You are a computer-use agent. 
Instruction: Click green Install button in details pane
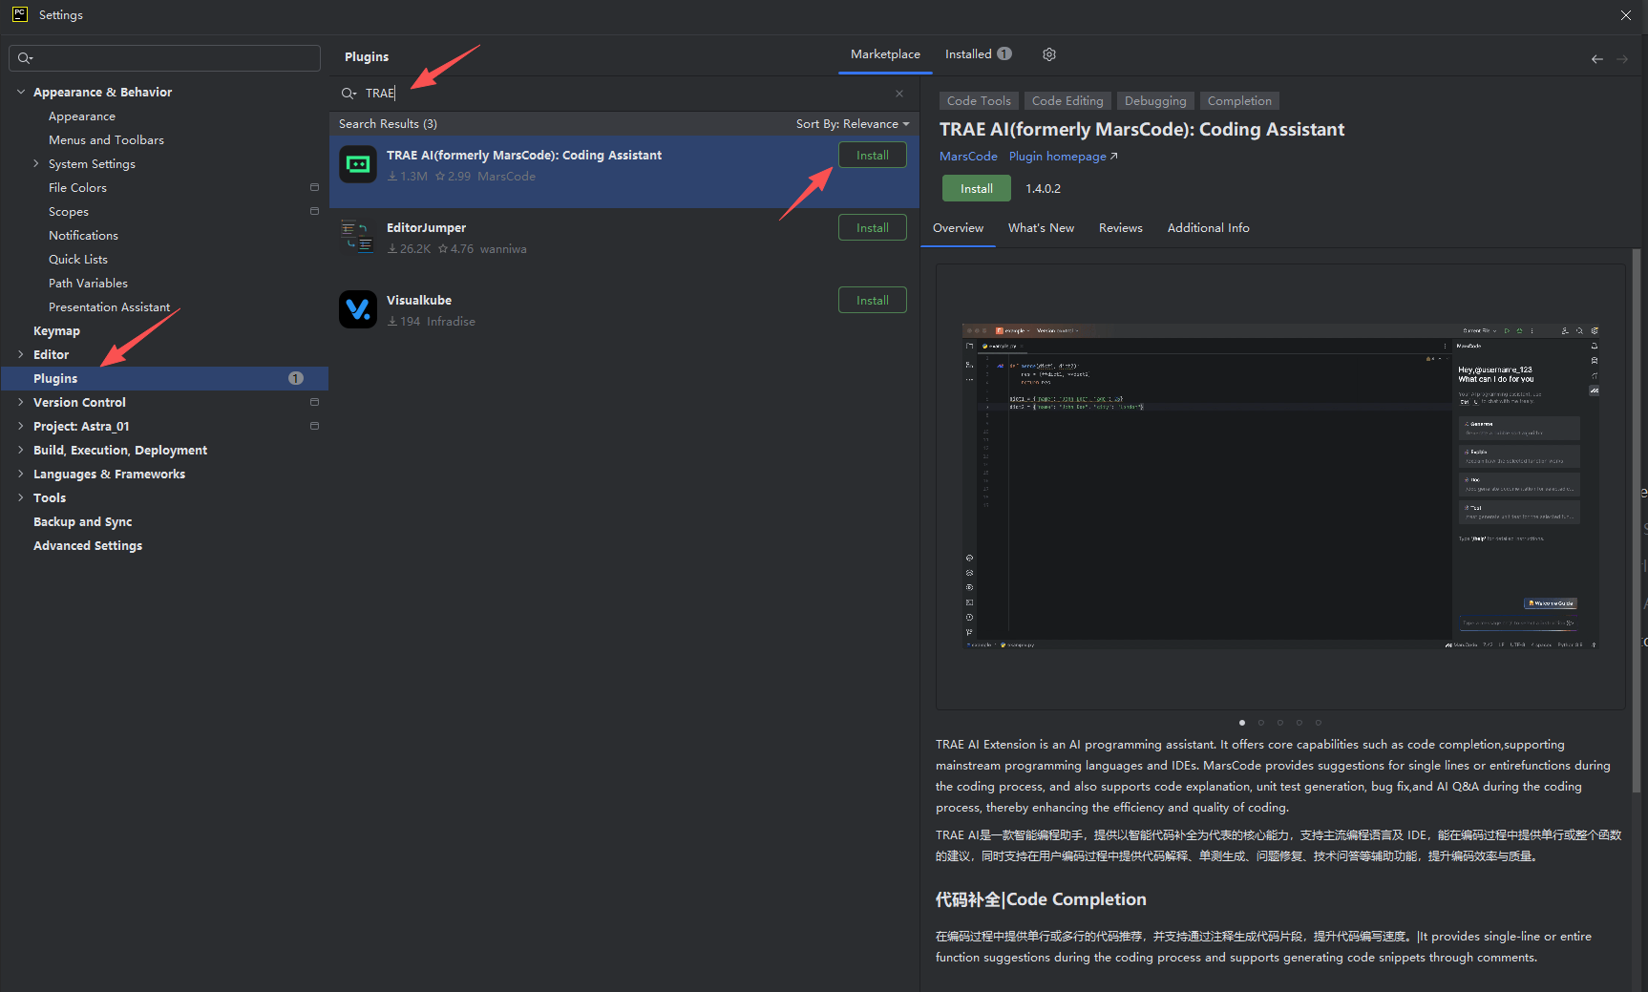pyautogui.click(x=976, y=189)
